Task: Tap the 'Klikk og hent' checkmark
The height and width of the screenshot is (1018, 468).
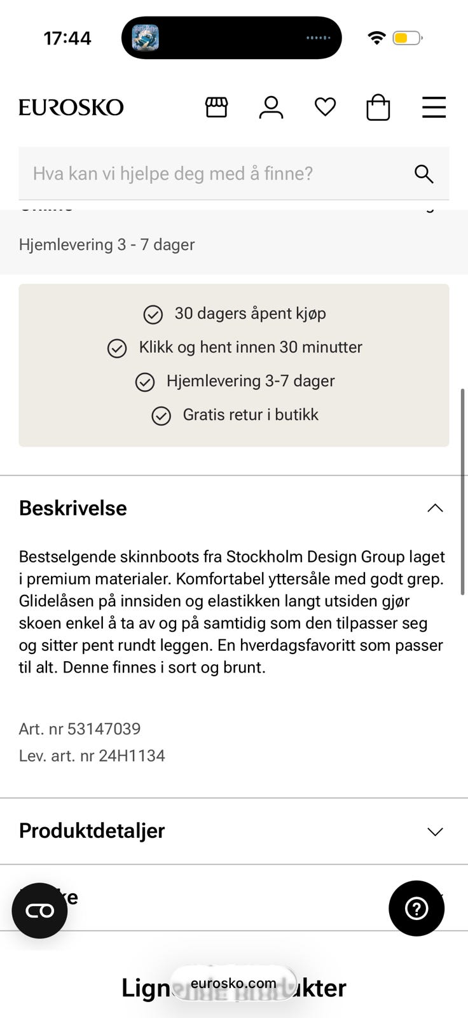Action: pyautogui.click(x=117, y=348)
